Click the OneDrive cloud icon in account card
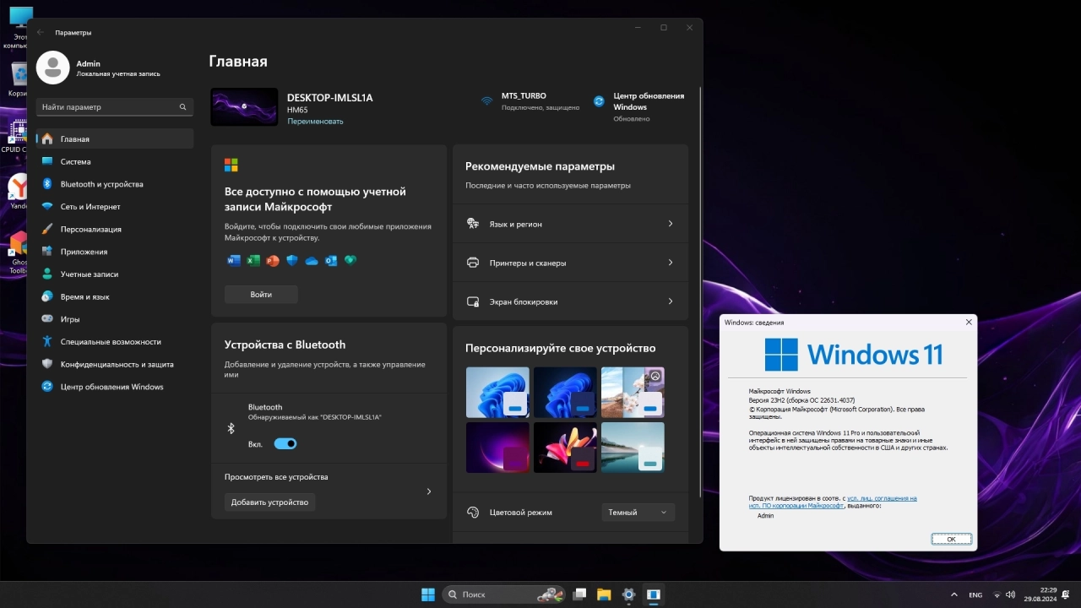 tap(312, 261)
